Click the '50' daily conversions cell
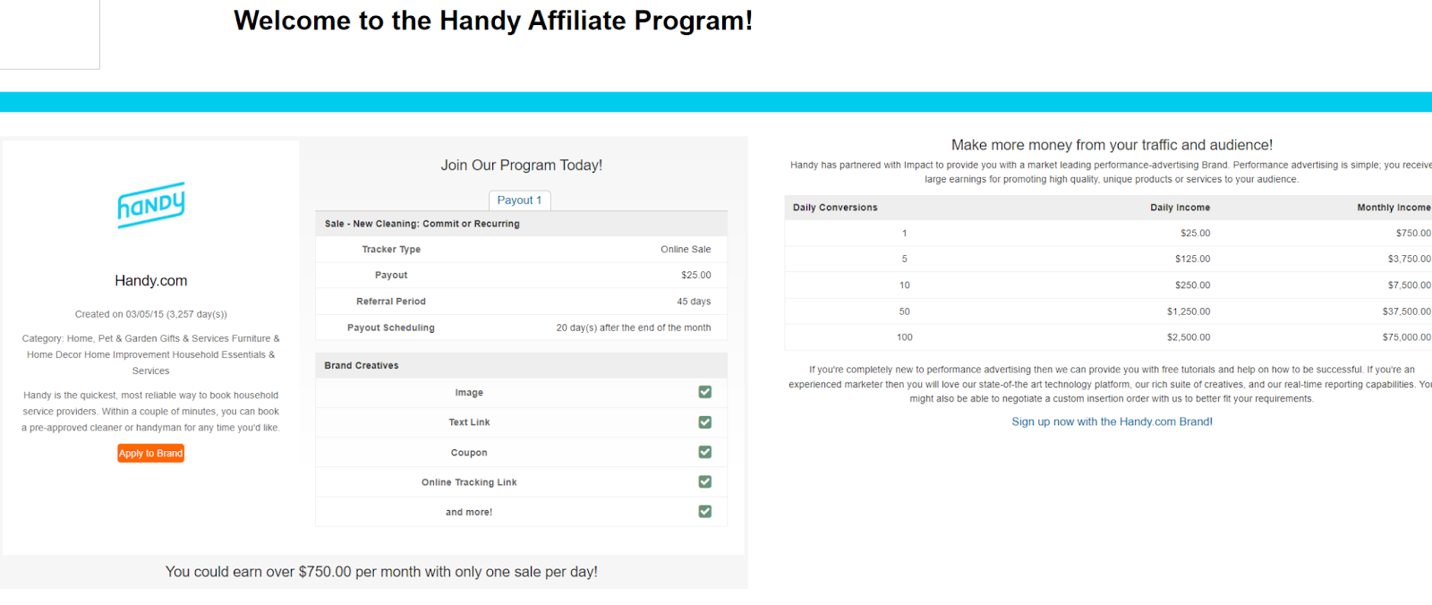The height and width of the screenshot is (605, 1432). (905, 312)
